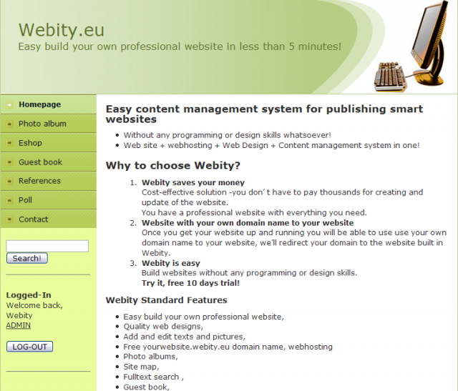Click the 'Logged-In' sidebar heading
The image size is (458, 391).
pos(29,295)
